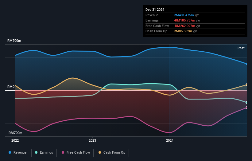
Task: Click the RM401.475m revenue value
Action: 184,15
